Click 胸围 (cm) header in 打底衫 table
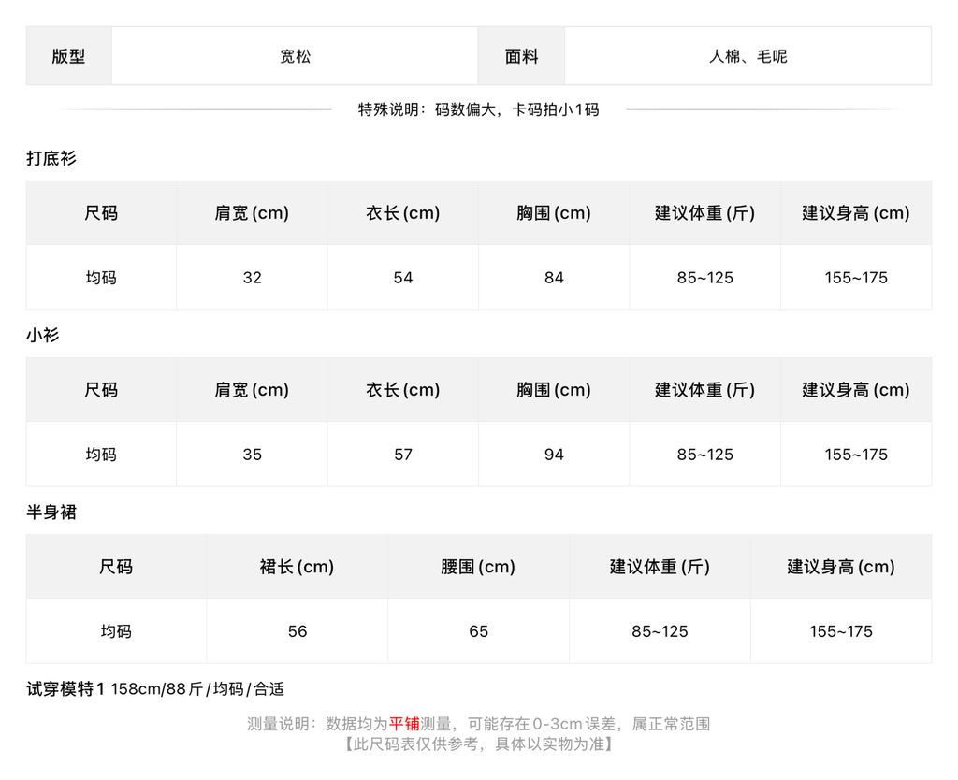Screen dimensions: 958x780 [554, 212]
